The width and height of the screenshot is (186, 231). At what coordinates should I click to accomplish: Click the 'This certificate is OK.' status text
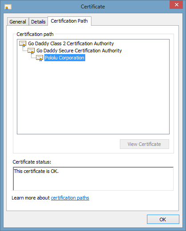[36, 171]
